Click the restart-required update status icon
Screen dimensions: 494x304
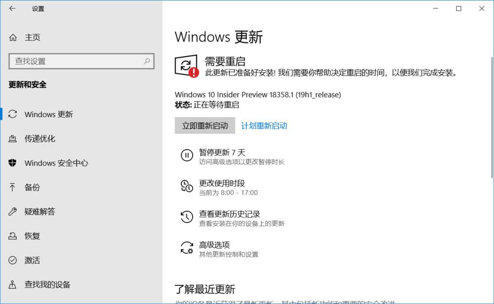187,66
